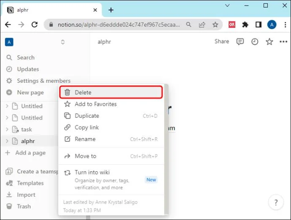Open the tab search dropdown arrow
The image size is (291, 220).
click(x=227, y=5)
